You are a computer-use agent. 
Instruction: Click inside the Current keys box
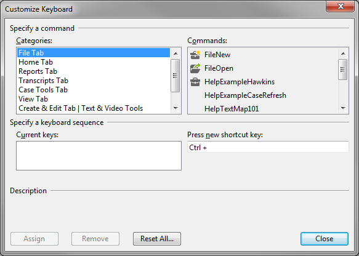(x=99, y=156)
